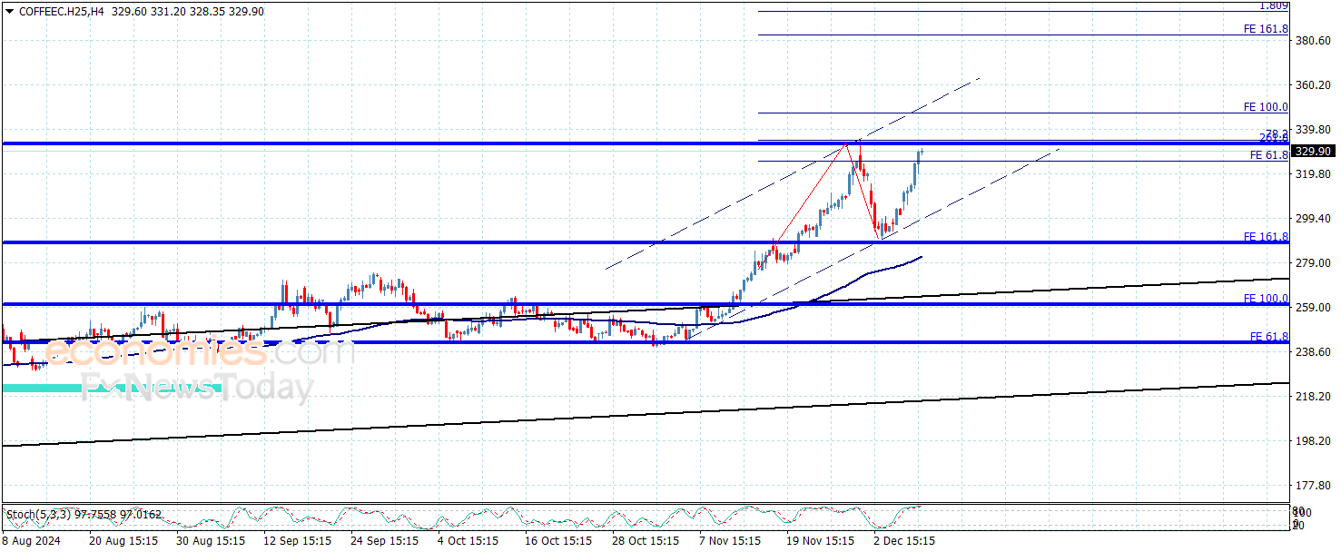Click the topmost FE 161.8 Fibonacci label

pyautogui.click(x=1266, y=29)
